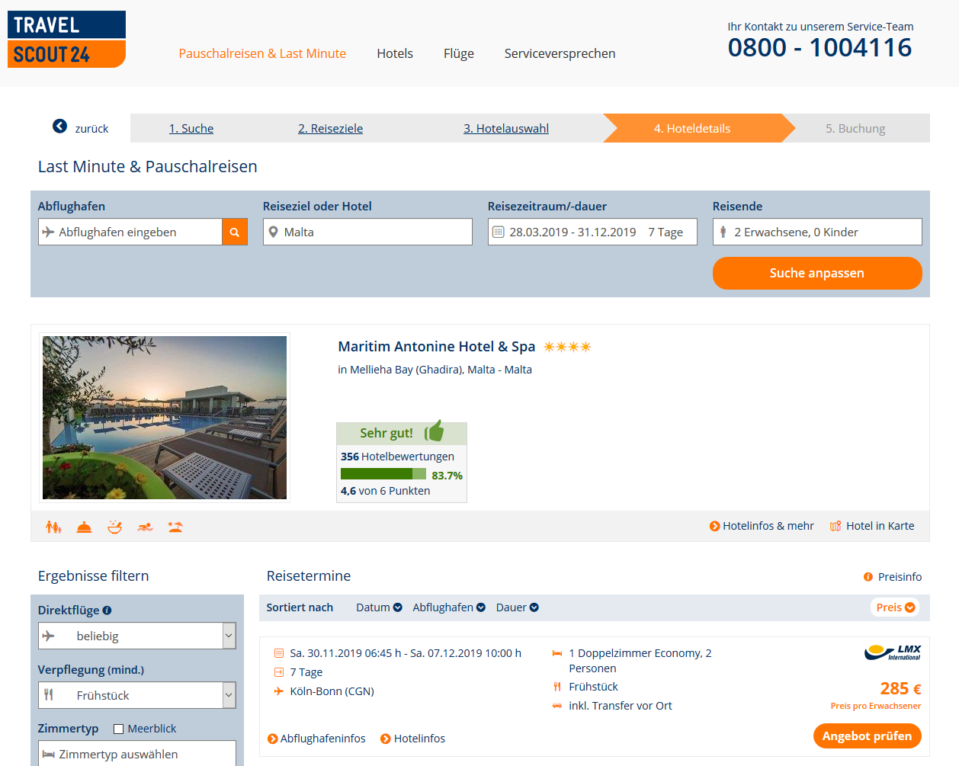959x766 pixels.
Task: Click the 83.7% rating progress bar
Action: point(383,474)
